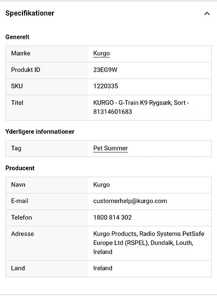Click the Yderligere informationer heading
Viewport: 217px width, 308px height.
click(x=40, y=132)
